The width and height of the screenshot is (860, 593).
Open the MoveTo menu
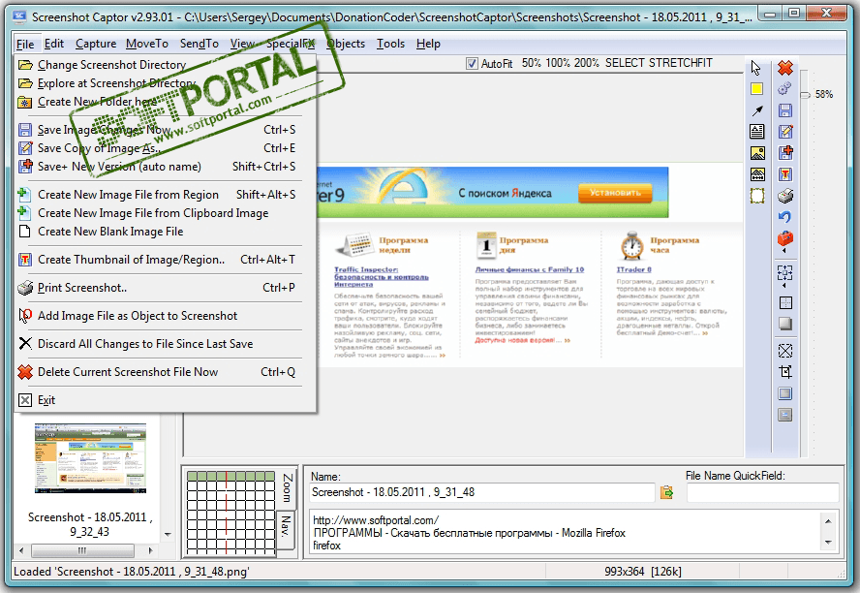point(147,44)
